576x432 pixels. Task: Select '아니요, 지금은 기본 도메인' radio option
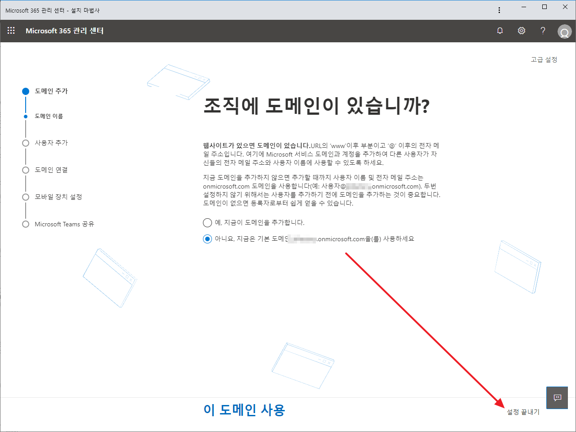click(207, 239)
